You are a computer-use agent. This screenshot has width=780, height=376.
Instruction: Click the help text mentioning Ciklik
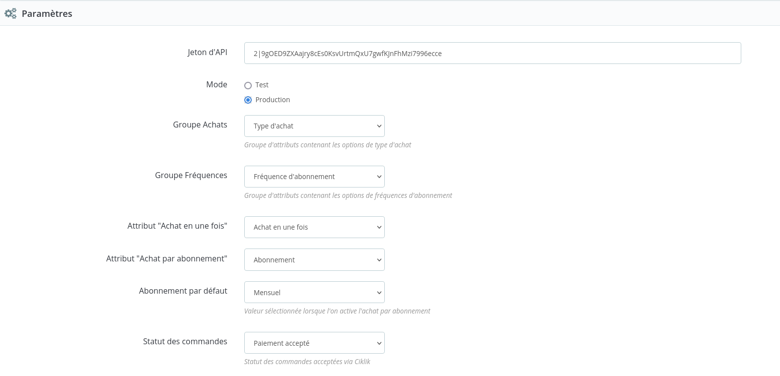(307, 362)
